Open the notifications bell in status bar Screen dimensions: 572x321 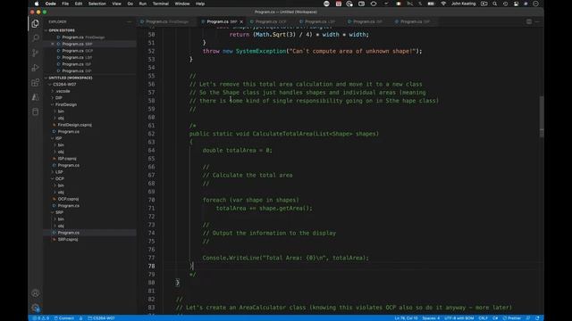537,318
